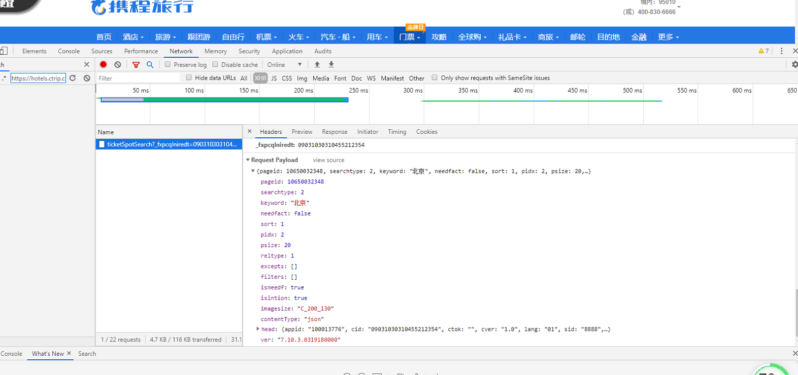Open the 旅游 dropdown in navigation bar
798x375 pixels.
coord(165,36)
